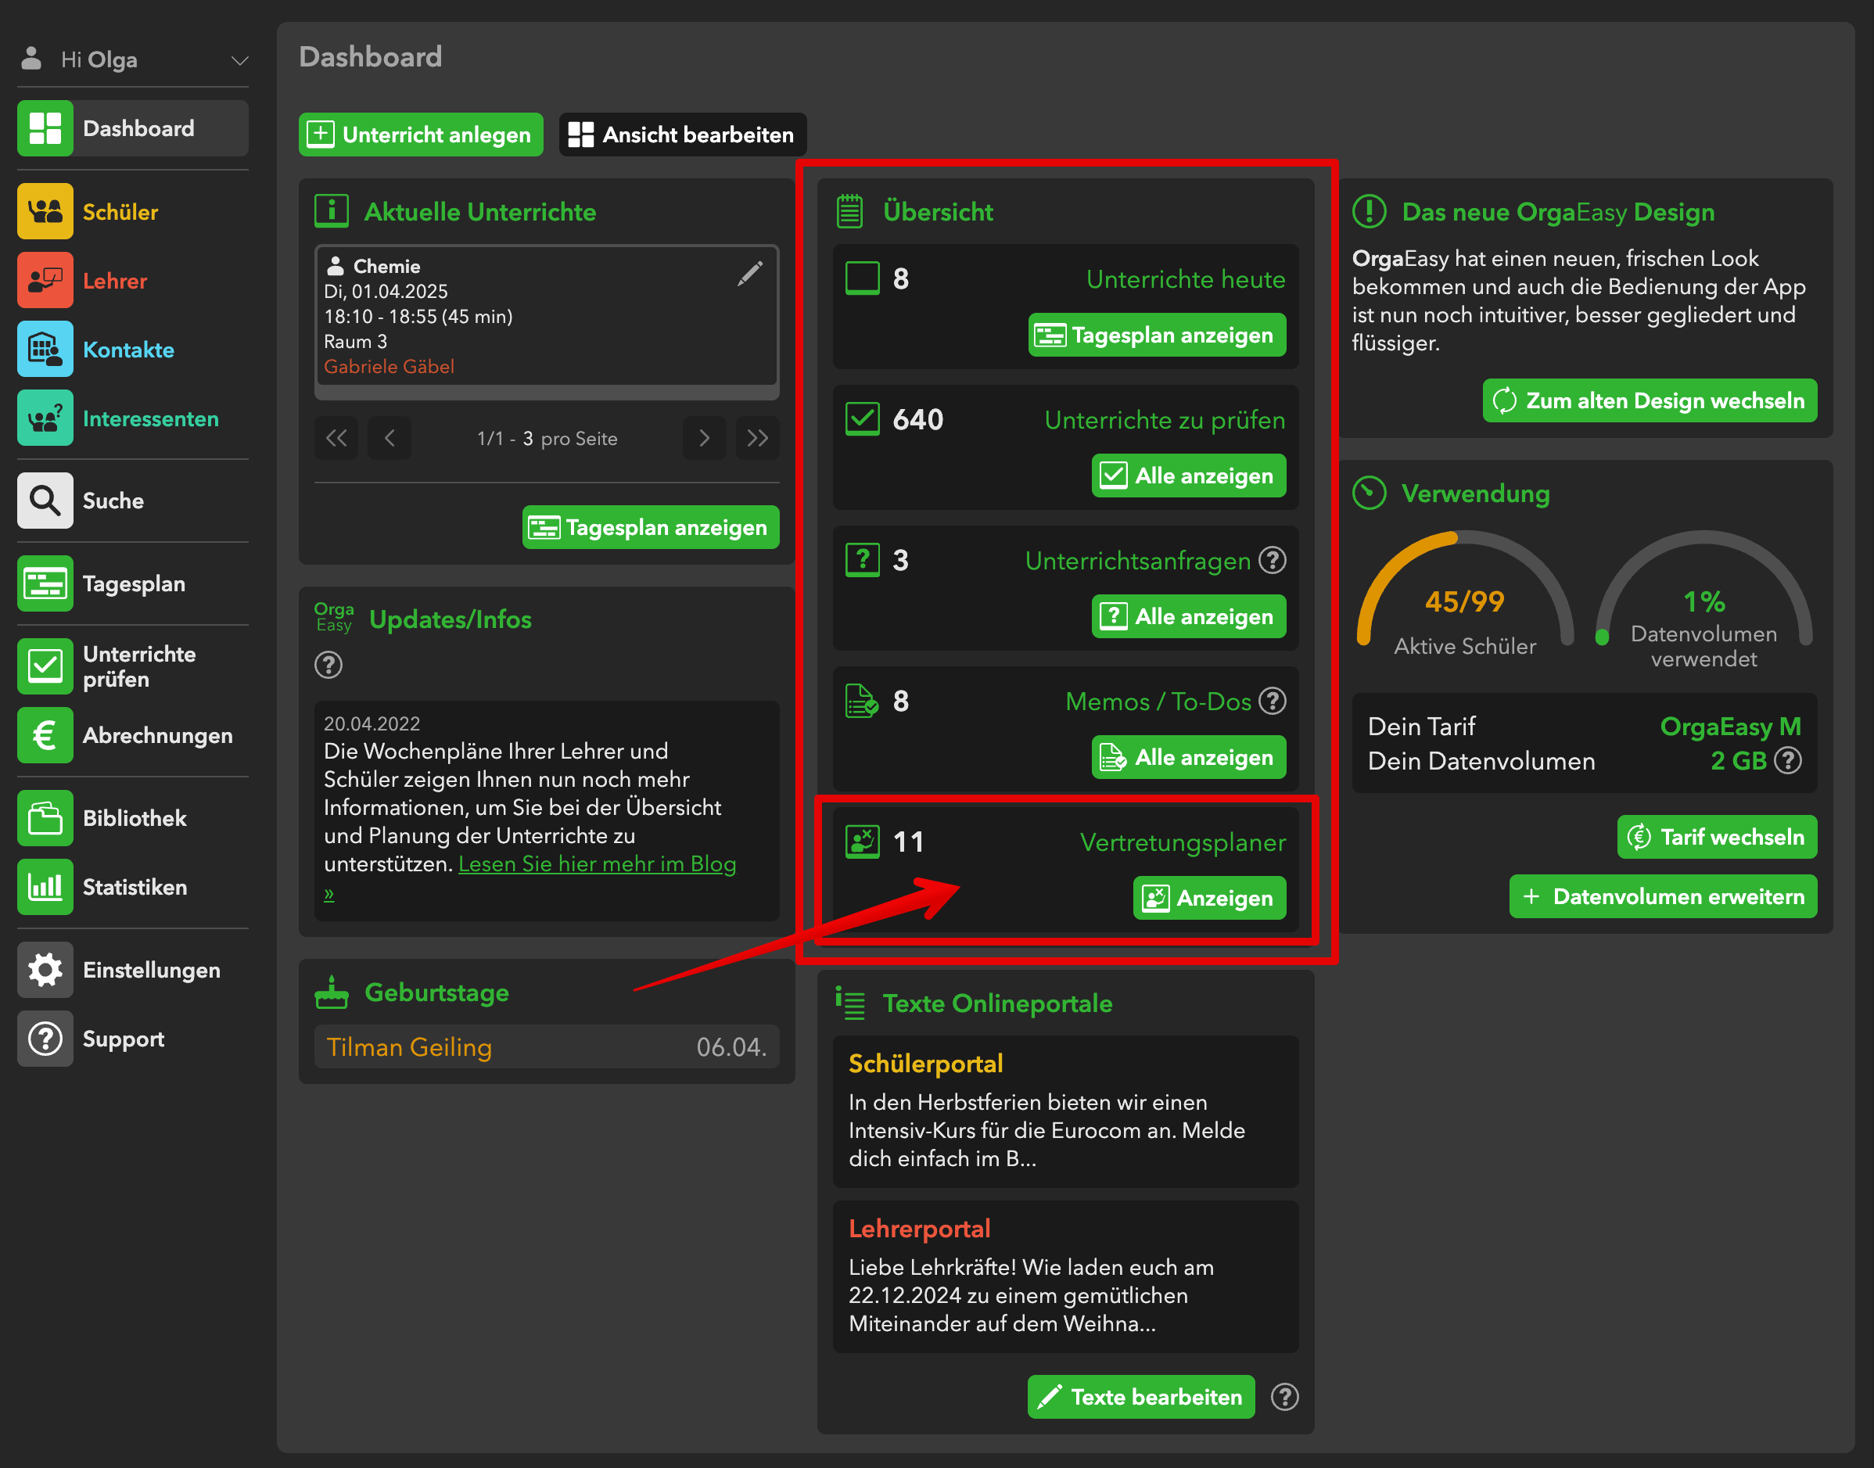This screenshot has width=1874, height=1468.
Task: Click the Tarif wechseln button
Action: click(1717, 836)
